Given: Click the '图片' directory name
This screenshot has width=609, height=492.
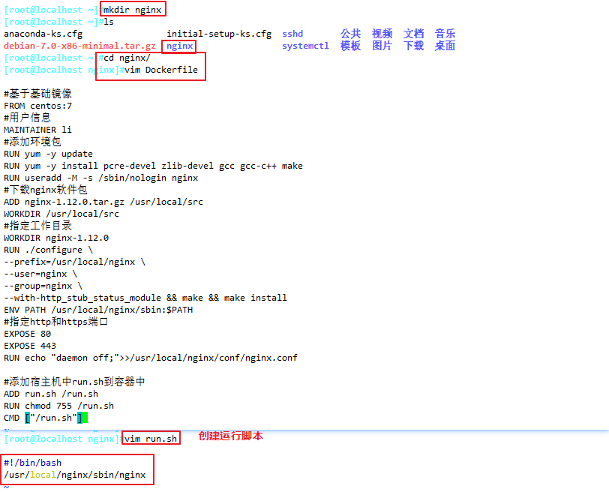Looking at the screenshot, I should (x=382, y=46).
